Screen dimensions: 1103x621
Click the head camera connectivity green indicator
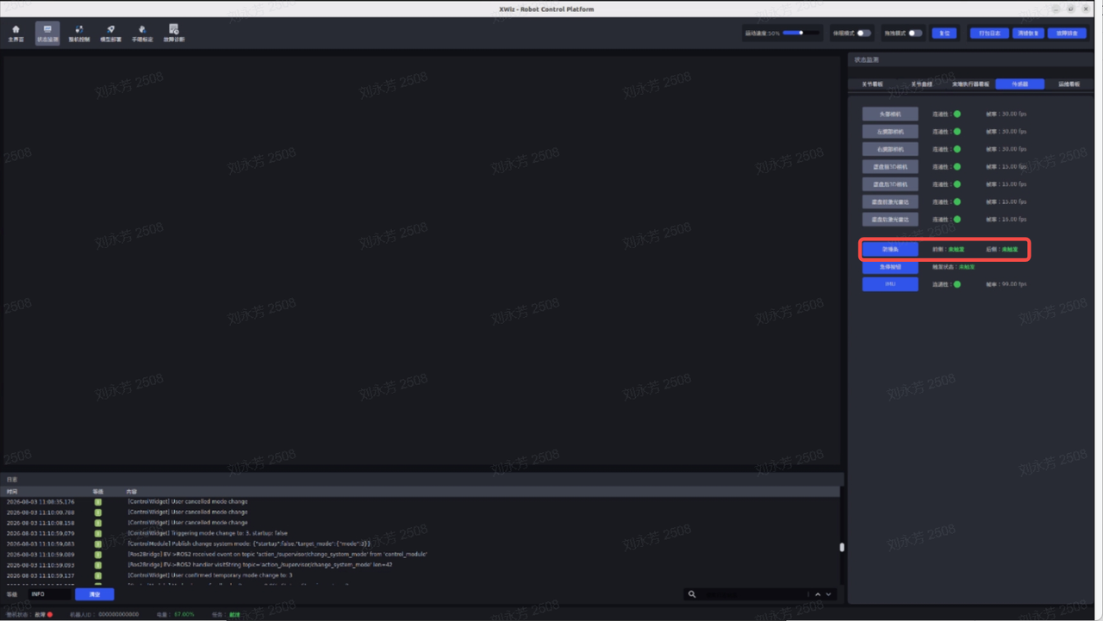(x=957, y=114)
